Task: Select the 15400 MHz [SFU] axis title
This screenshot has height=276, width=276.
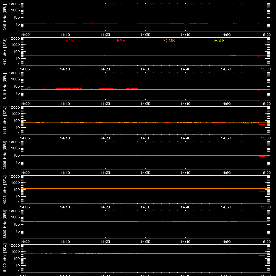Action: (x=5, y=258)
